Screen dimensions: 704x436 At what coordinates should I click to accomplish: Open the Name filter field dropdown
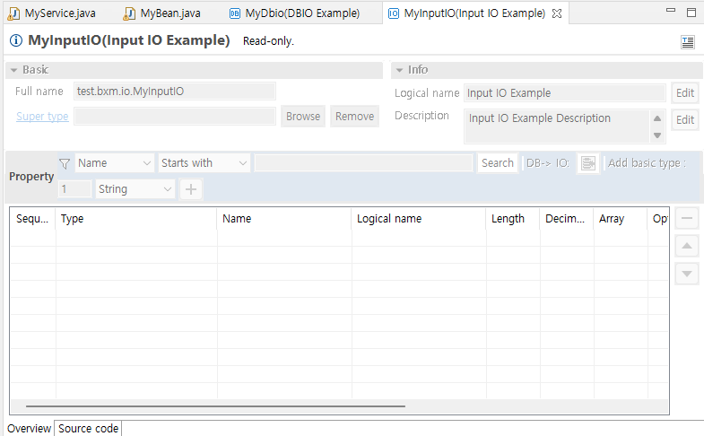coord(115,163)
